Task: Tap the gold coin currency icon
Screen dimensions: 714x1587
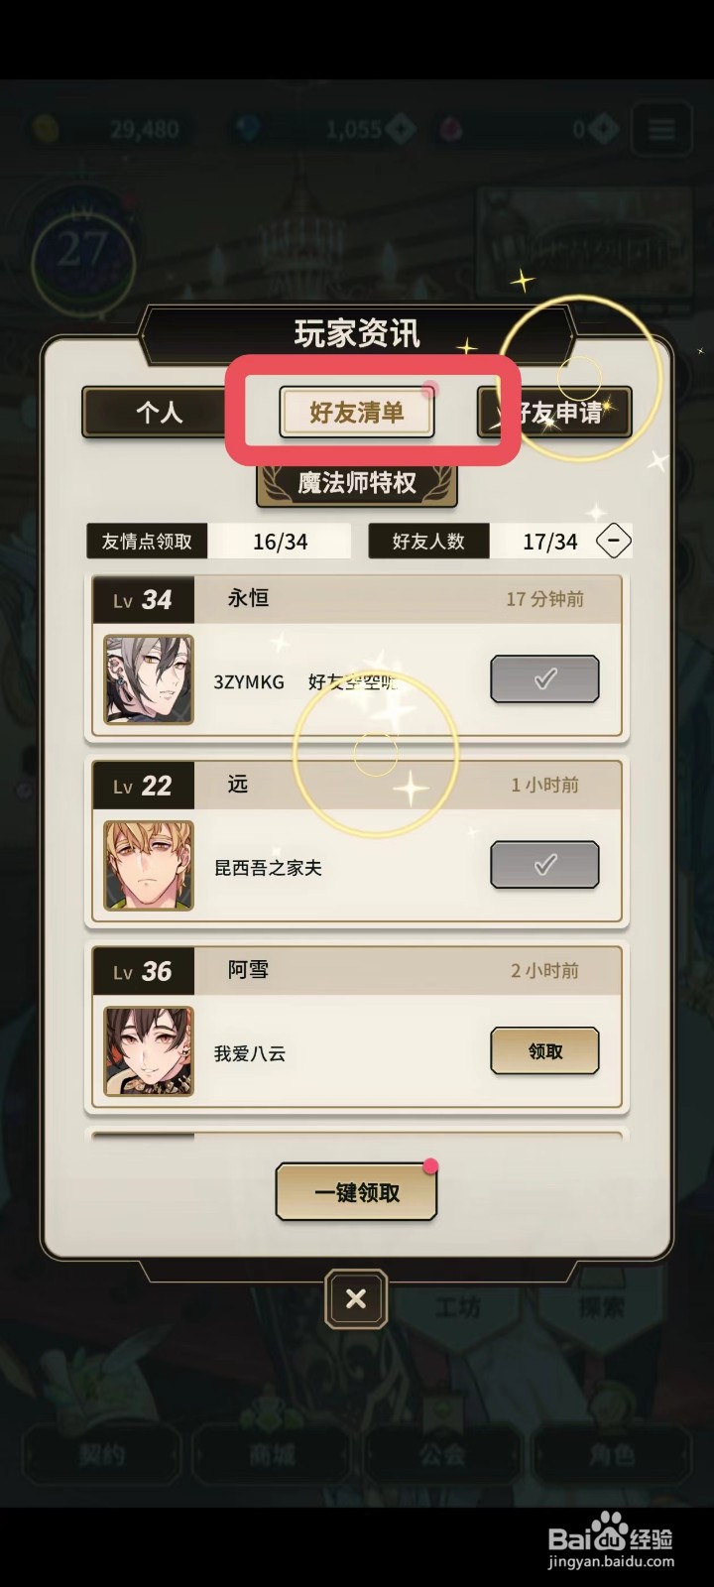Action: point(46,129)
